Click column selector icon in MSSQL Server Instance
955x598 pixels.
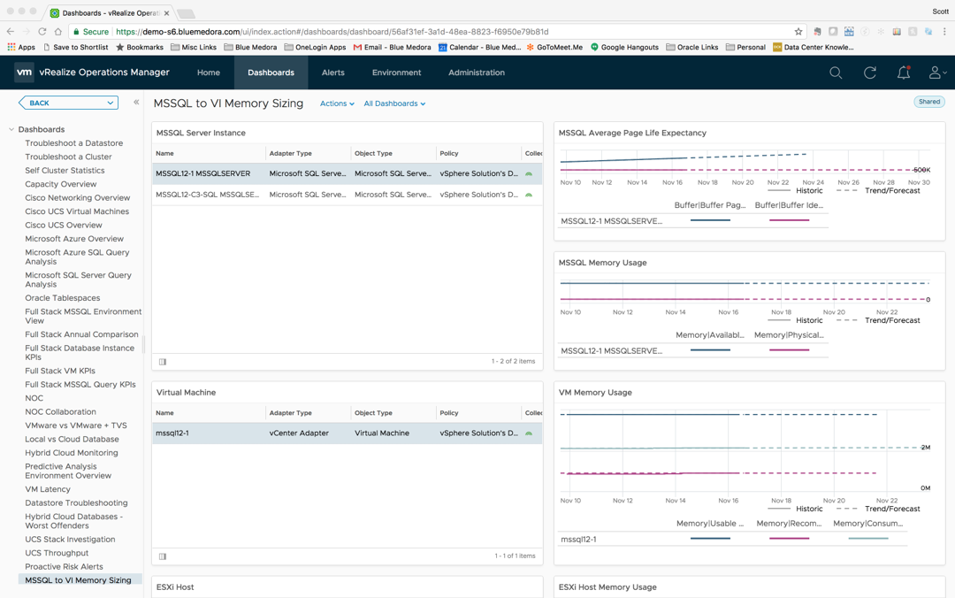coord(163,362)
